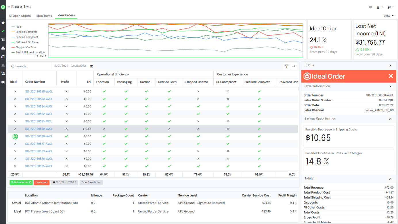Open the date range calendar picker icon
This screenshot has width=398, height=224.
(x=91, y=66)
